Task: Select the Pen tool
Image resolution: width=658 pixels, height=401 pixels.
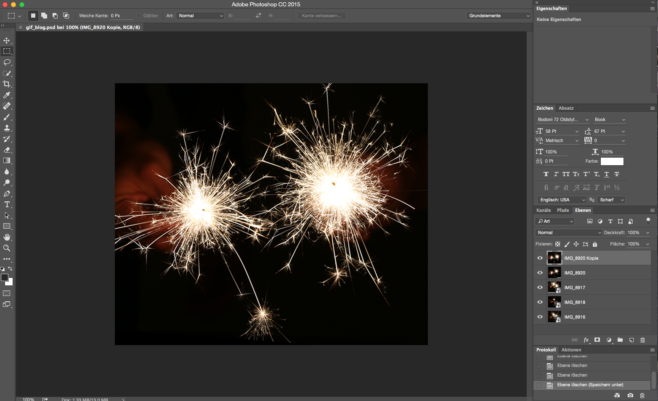Action: tap(7, 194)
